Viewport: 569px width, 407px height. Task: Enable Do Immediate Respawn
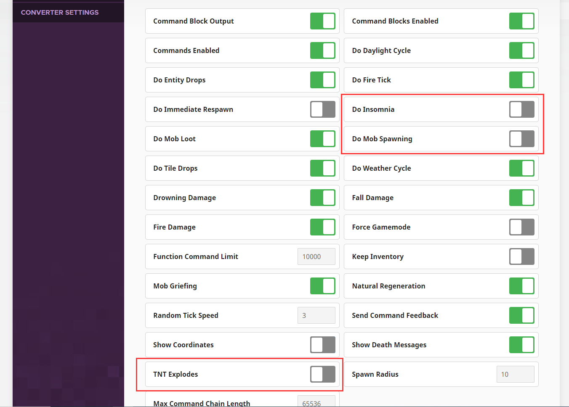[x=323, y=109]
